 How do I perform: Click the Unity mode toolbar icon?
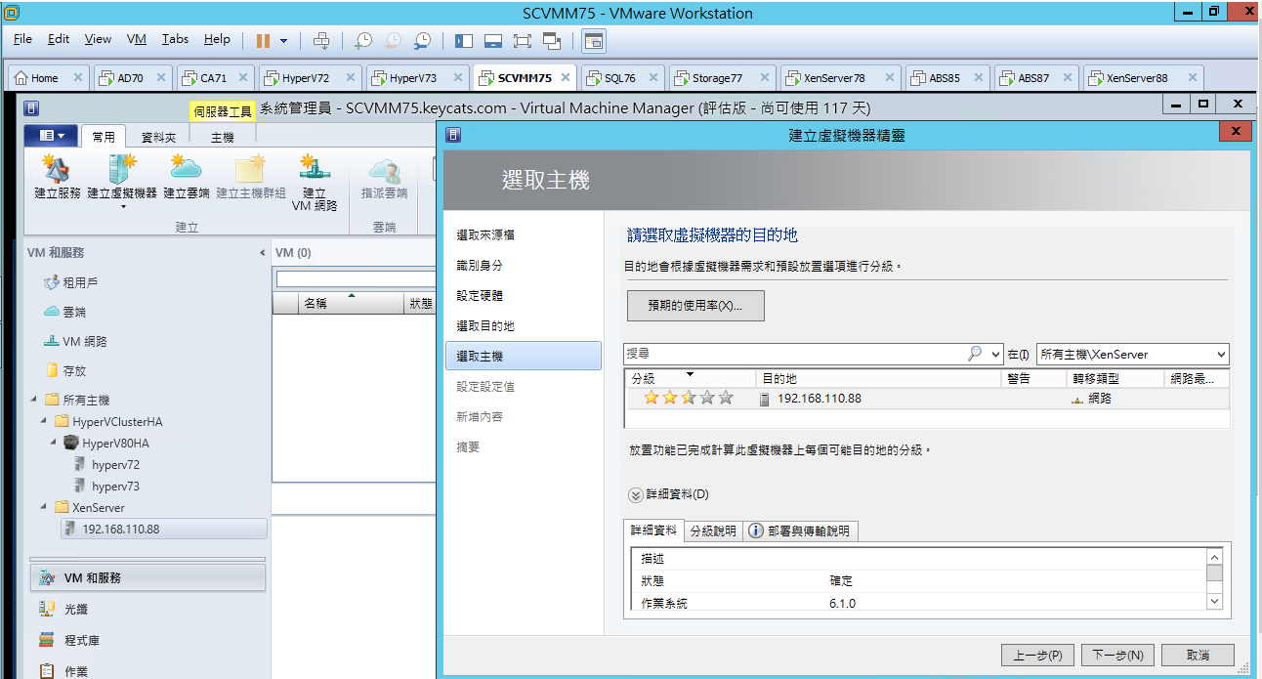552,40
